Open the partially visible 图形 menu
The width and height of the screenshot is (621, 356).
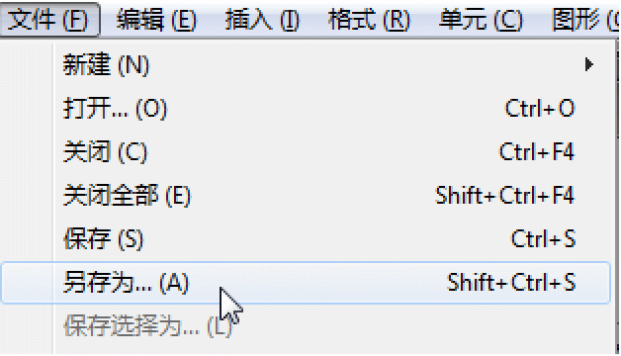pos(585,20)
